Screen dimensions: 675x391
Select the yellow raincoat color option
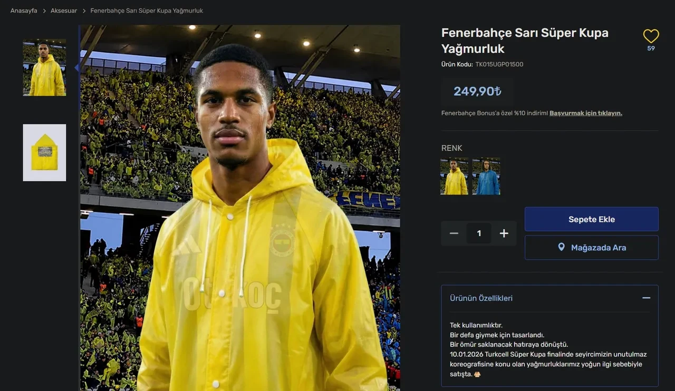tap(454, 175)
